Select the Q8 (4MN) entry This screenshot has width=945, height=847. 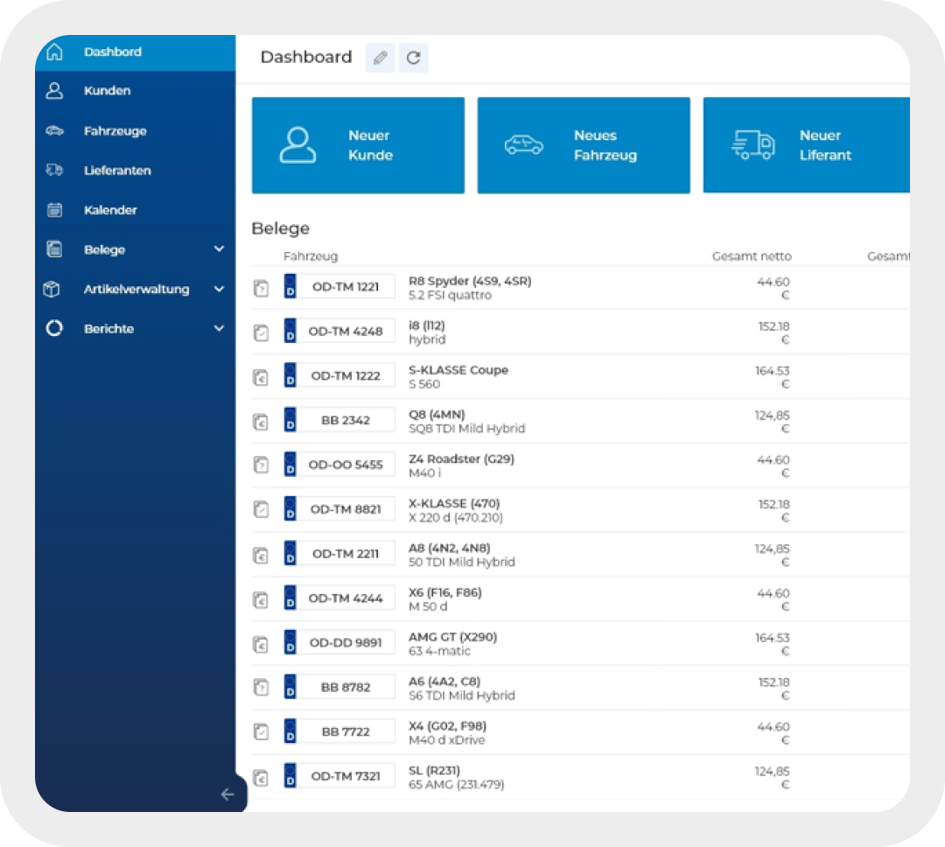click(466, 422)
